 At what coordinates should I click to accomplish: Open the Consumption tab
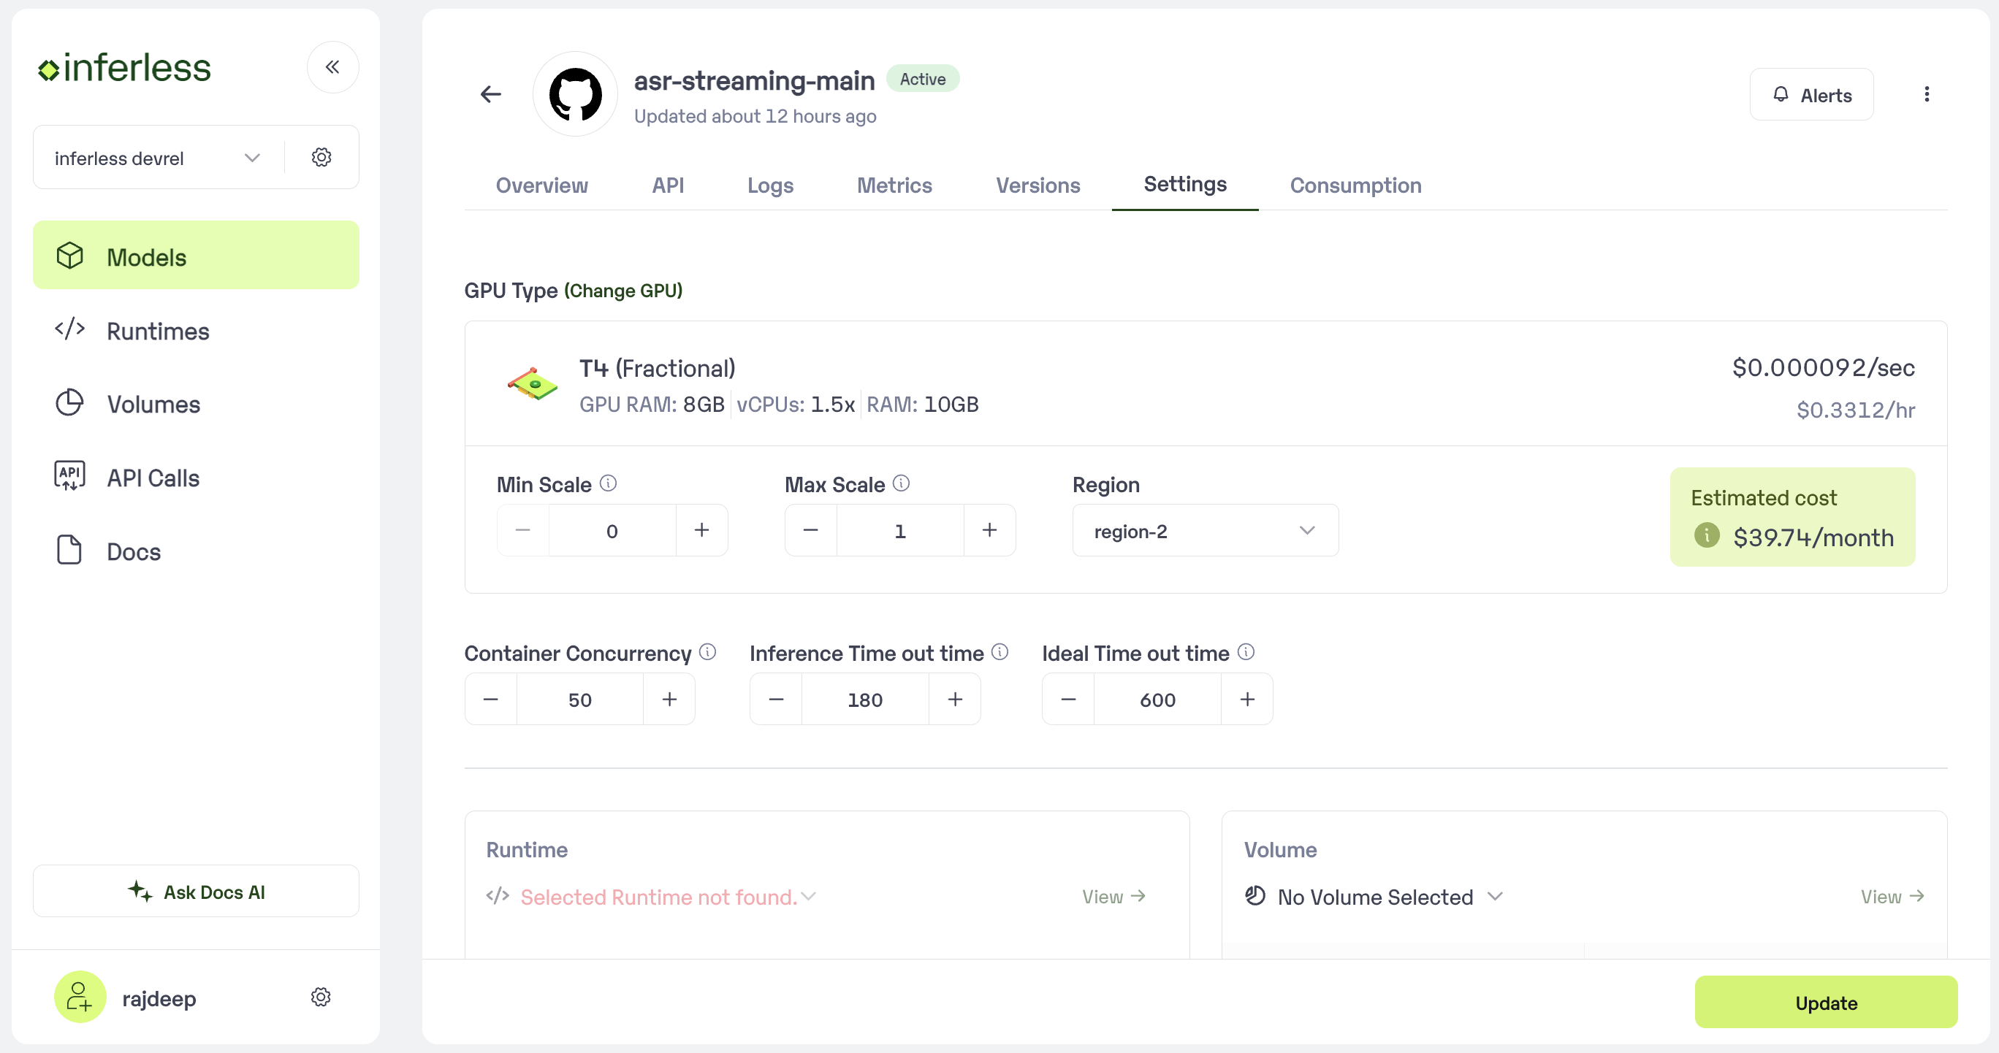[x=1355, y=185]
